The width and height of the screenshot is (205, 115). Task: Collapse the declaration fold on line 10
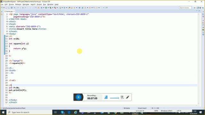click(x=8, y=36)
